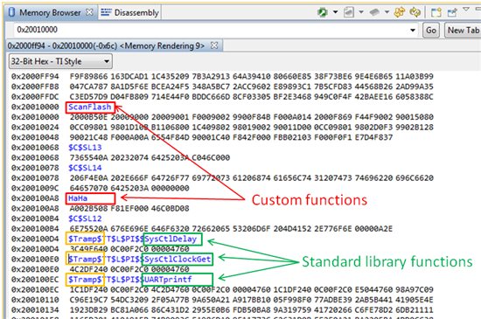Toggle the Continuous Refresh icon

(x=415, y=12)
